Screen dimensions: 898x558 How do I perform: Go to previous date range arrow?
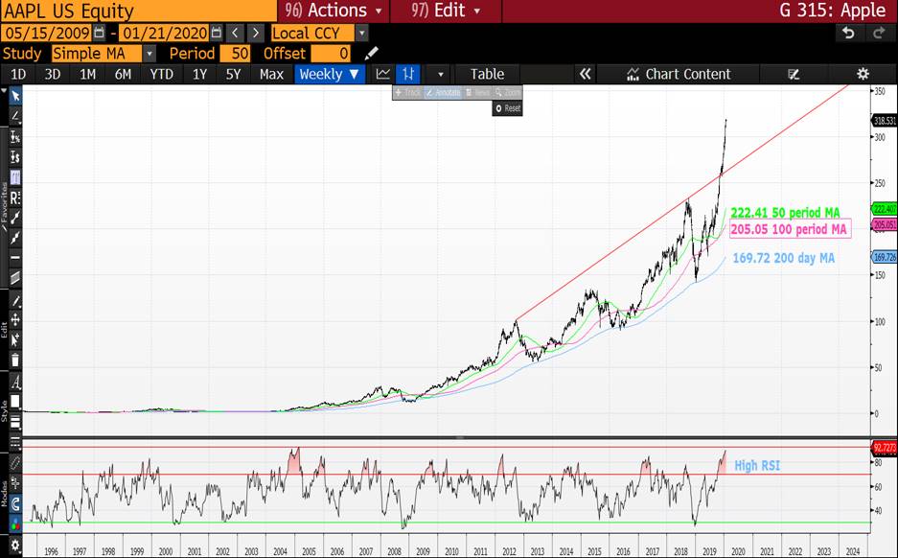[x=235, y=33]
